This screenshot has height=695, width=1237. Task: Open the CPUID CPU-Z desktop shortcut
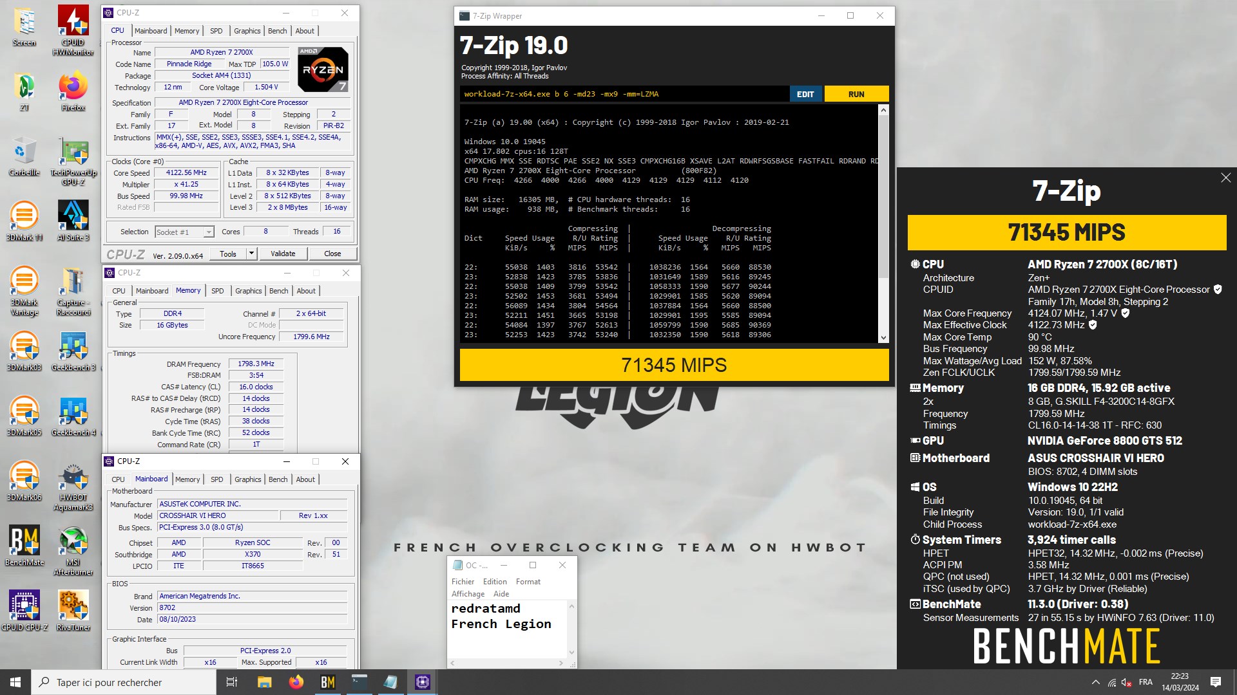click(x=24, y=611)
